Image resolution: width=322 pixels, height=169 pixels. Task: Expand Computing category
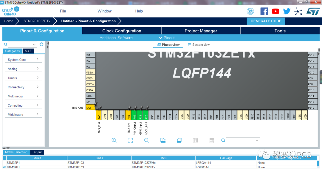click(23, 105)
